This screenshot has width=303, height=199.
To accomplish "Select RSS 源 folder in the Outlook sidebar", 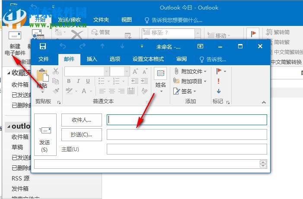I will [x=20, y=178].
